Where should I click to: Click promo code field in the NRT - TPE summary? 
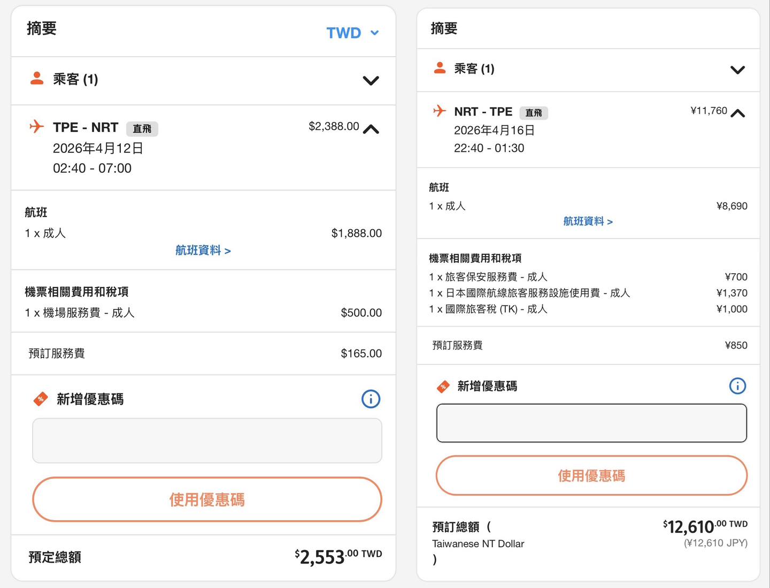click(591, 423)
